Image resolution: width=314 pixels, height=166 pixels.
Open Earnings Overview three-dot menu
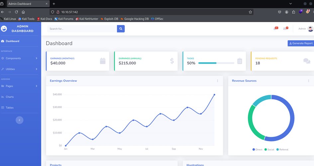click(218, 81)
